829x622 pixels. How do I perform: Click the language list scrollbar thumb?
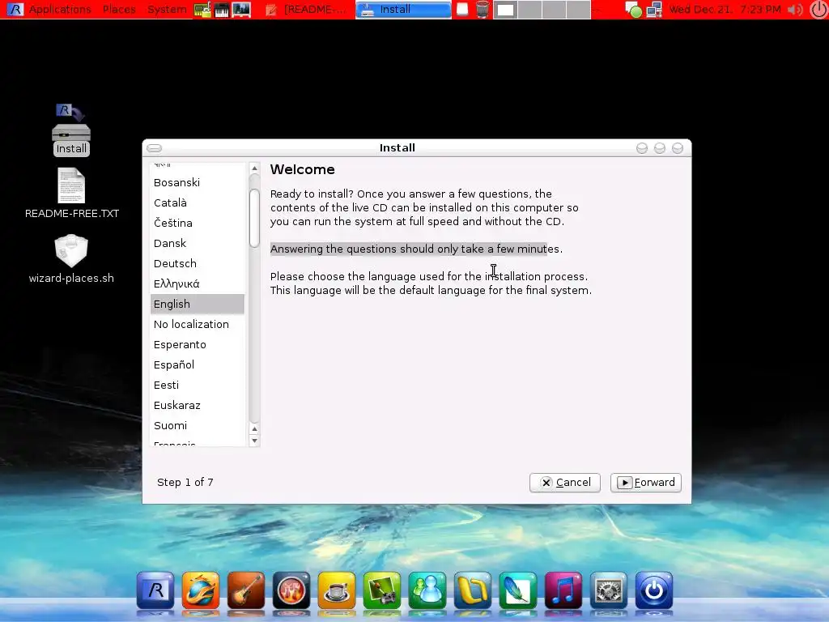254,218
